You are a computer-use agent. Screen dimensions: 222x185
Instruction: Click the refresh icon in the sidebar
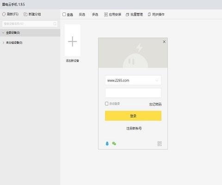pyautogui.click(x=4, y=14)
